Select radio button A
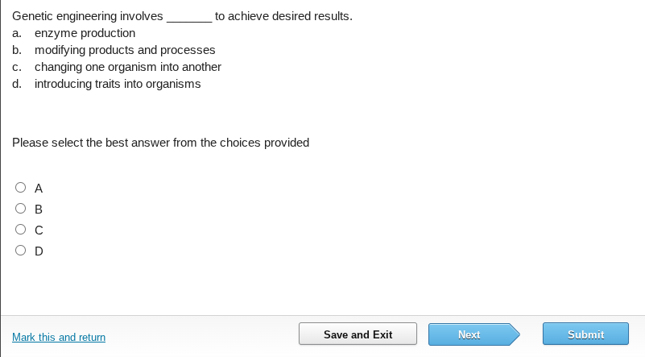 (x=20, y=188)
